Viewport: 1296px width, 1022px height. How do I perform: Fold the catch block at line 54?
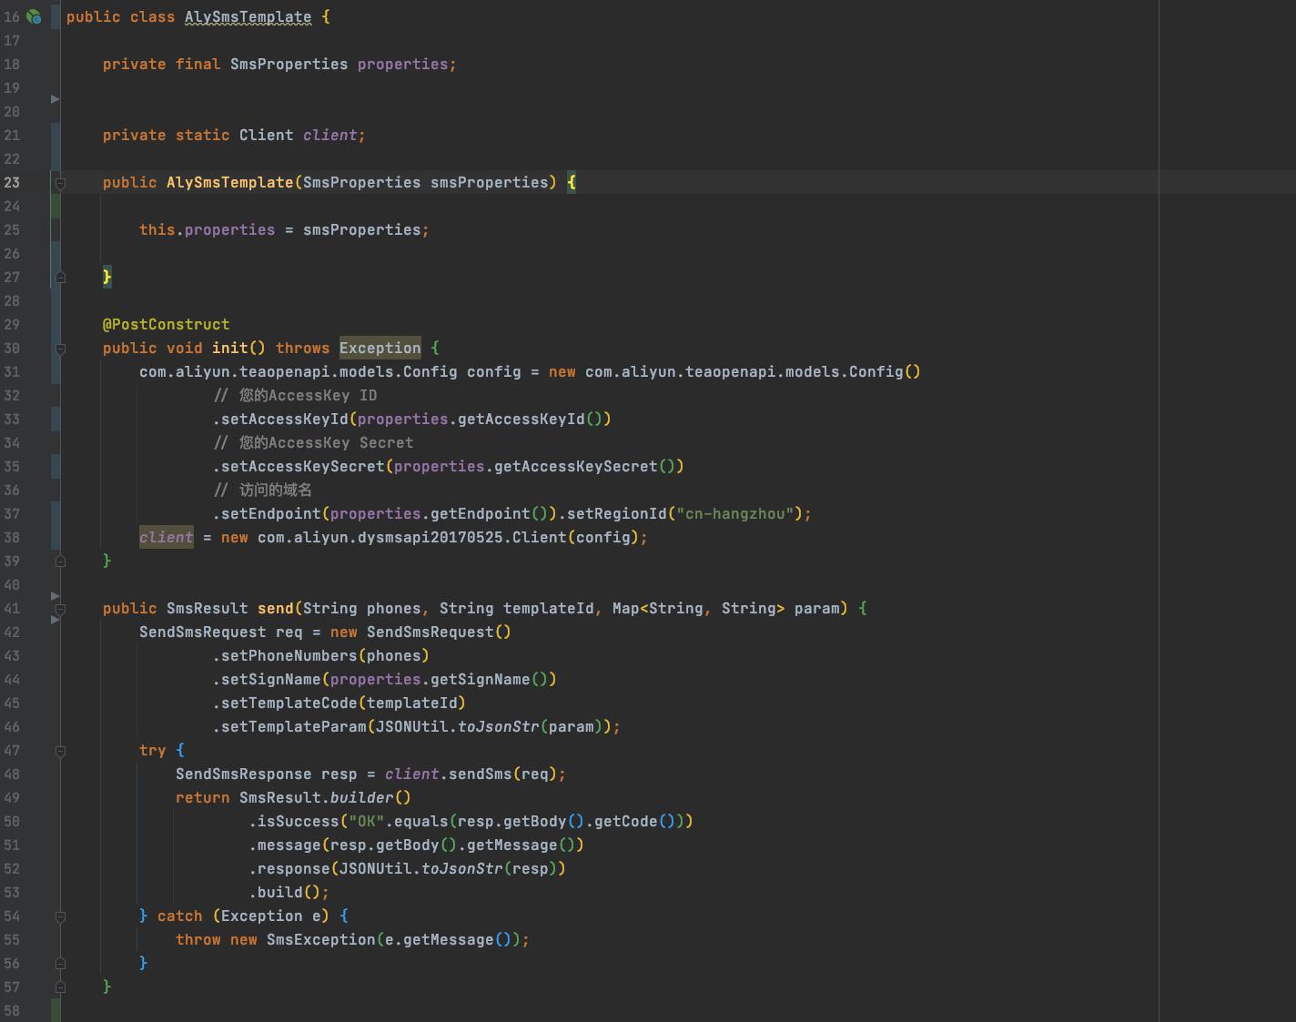pyautogui.click(x=60, y=916)
